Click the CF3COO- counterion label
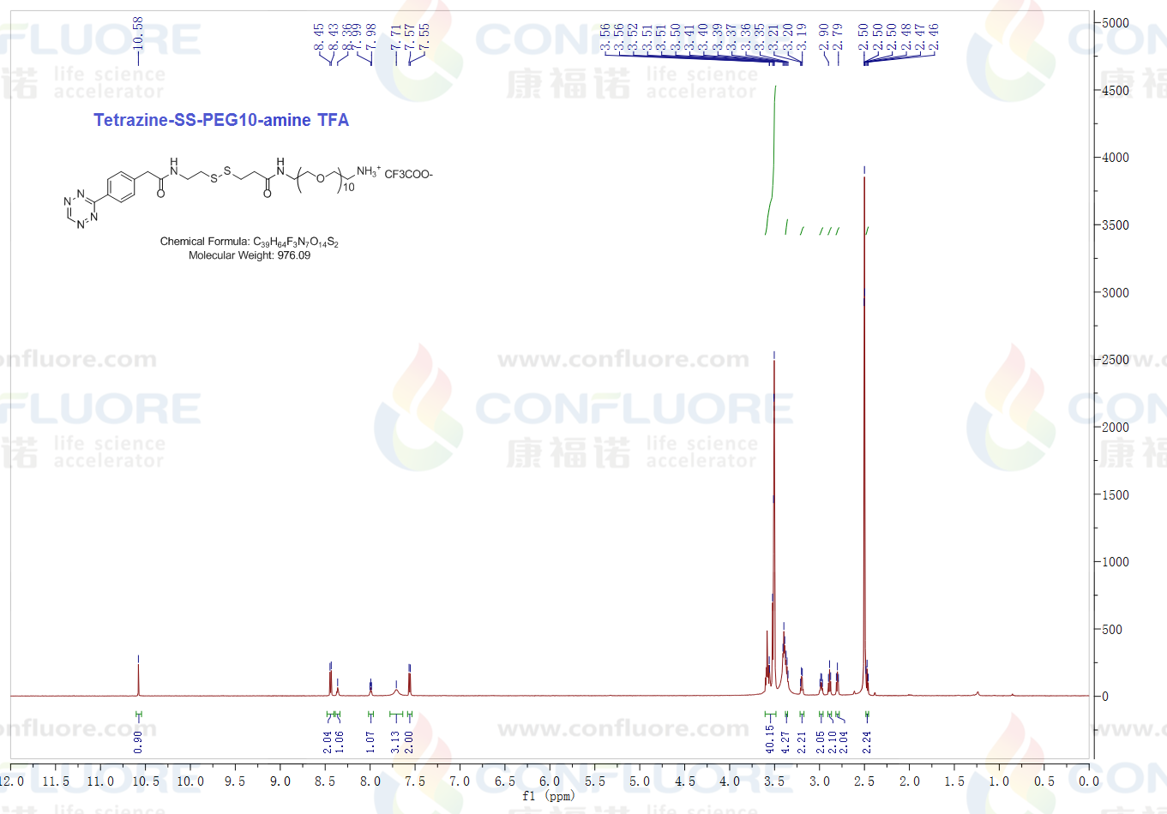The width and height of the screenshot is (1167, 814). (408, 174)
